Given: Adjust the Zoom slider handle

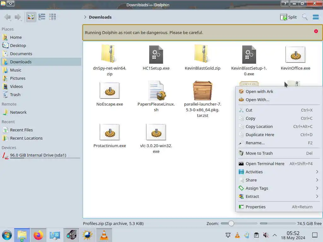Looking at the screenshot, I should point(231,223).
